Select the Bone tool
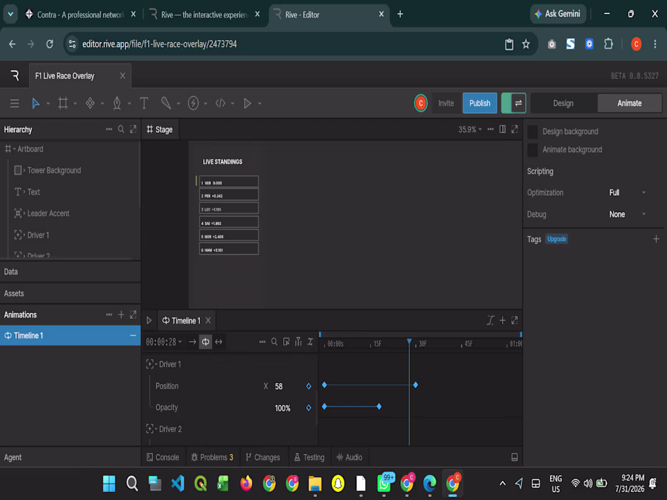This screenshot has height=500, width=667. point(166,103)
